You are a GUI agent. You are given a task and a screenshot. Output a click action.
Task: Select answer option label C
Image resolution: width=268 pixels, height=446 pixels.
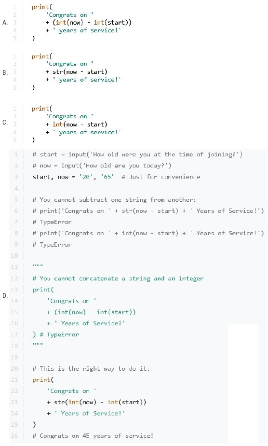click(x=5, y=123)
